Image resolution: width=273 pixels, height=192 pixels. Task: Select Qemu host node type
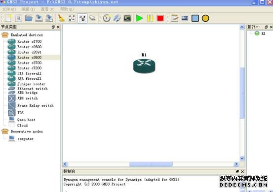[x=26, y=120]
